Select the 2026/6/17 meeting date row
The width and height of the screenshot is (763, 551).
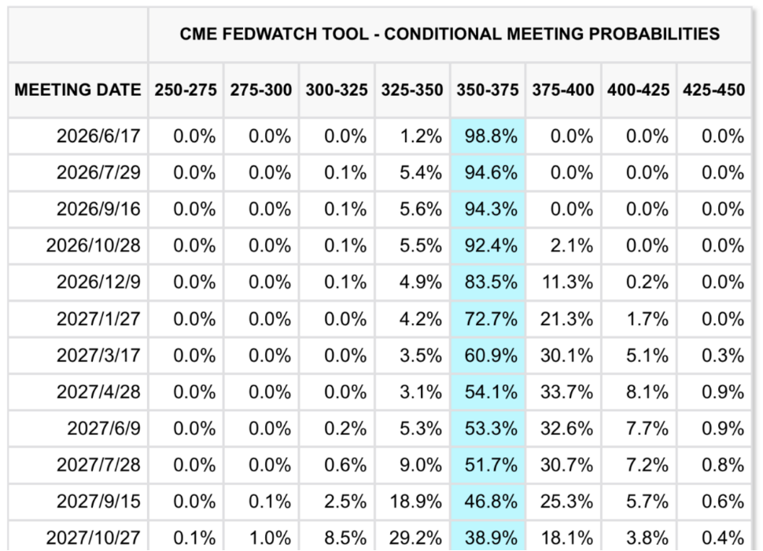point(98,136)
